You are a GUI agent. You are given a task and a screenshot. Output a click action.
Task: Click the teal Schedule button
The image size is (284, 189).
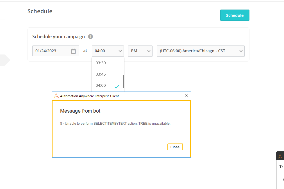(235, 15)
